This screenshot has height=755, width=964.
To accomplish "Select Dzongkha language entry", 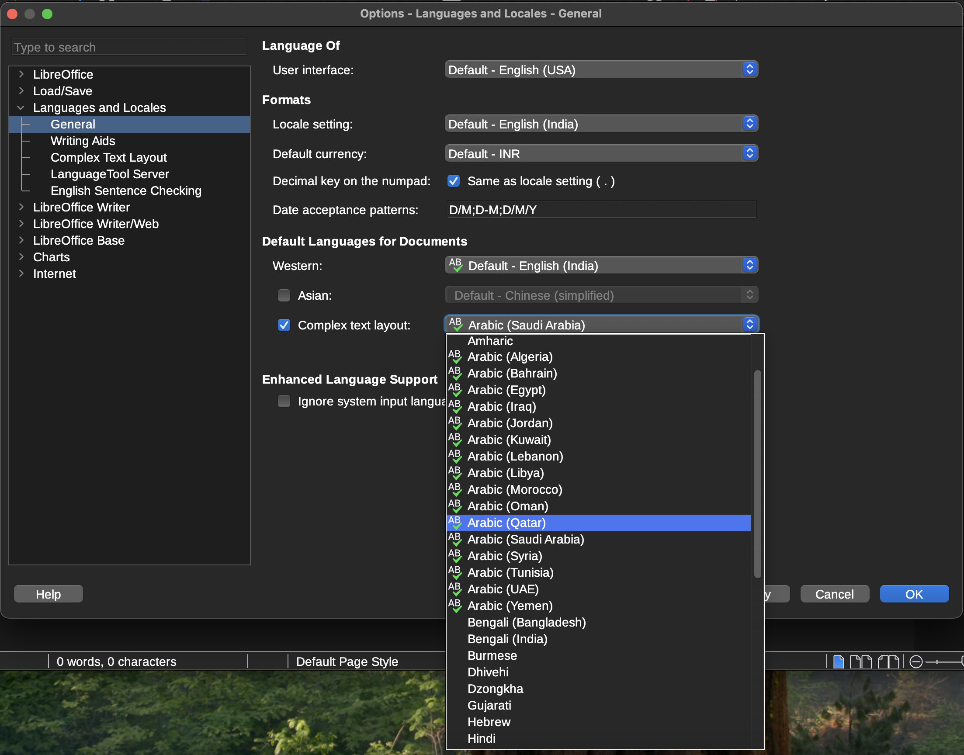I will [x=599, y=689].
